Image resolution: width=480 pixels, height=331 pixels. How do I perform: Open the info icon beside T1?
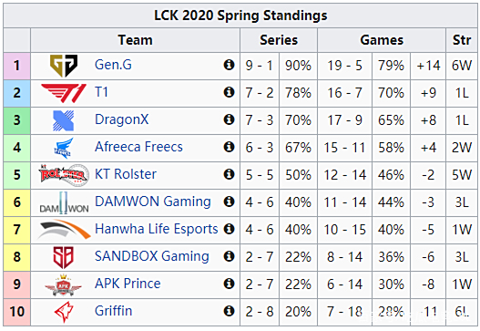click(229, 92)
